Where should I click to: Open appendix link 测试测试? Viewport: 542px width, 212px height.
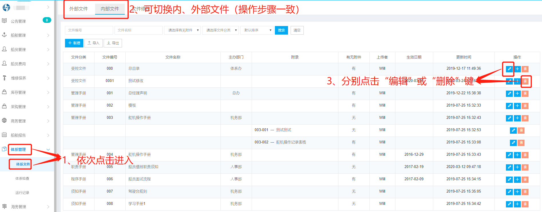283,130
